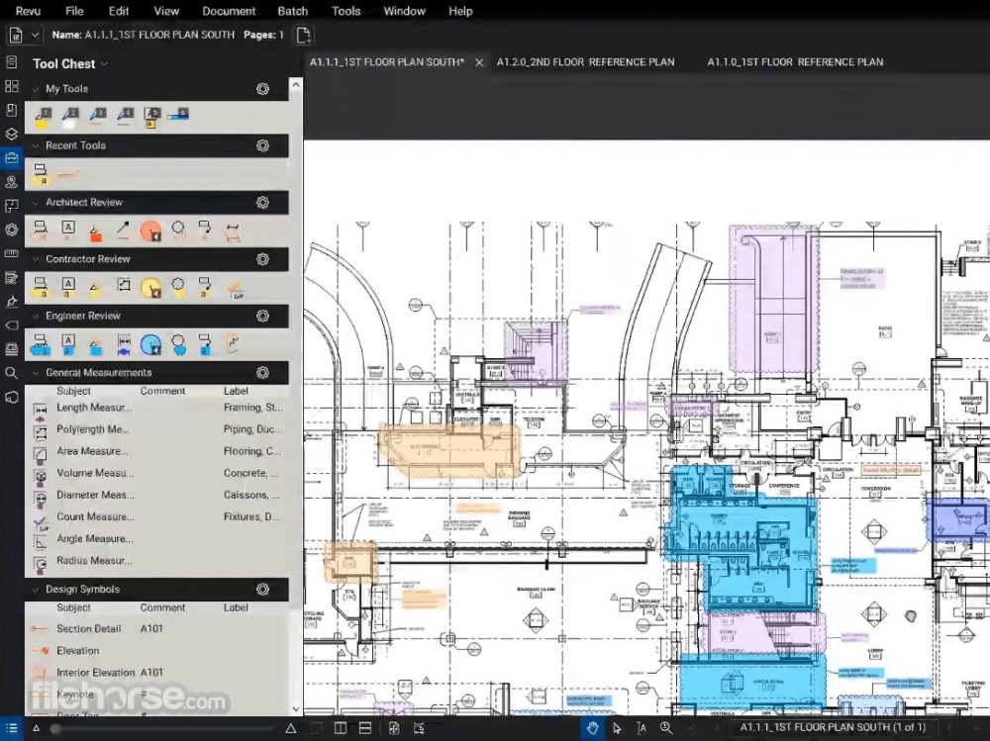Open the Forms panel icon

click(11, 278)
